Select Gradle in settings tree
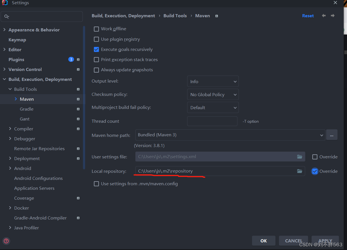347x250 pixels. click(x=27, y=109)
